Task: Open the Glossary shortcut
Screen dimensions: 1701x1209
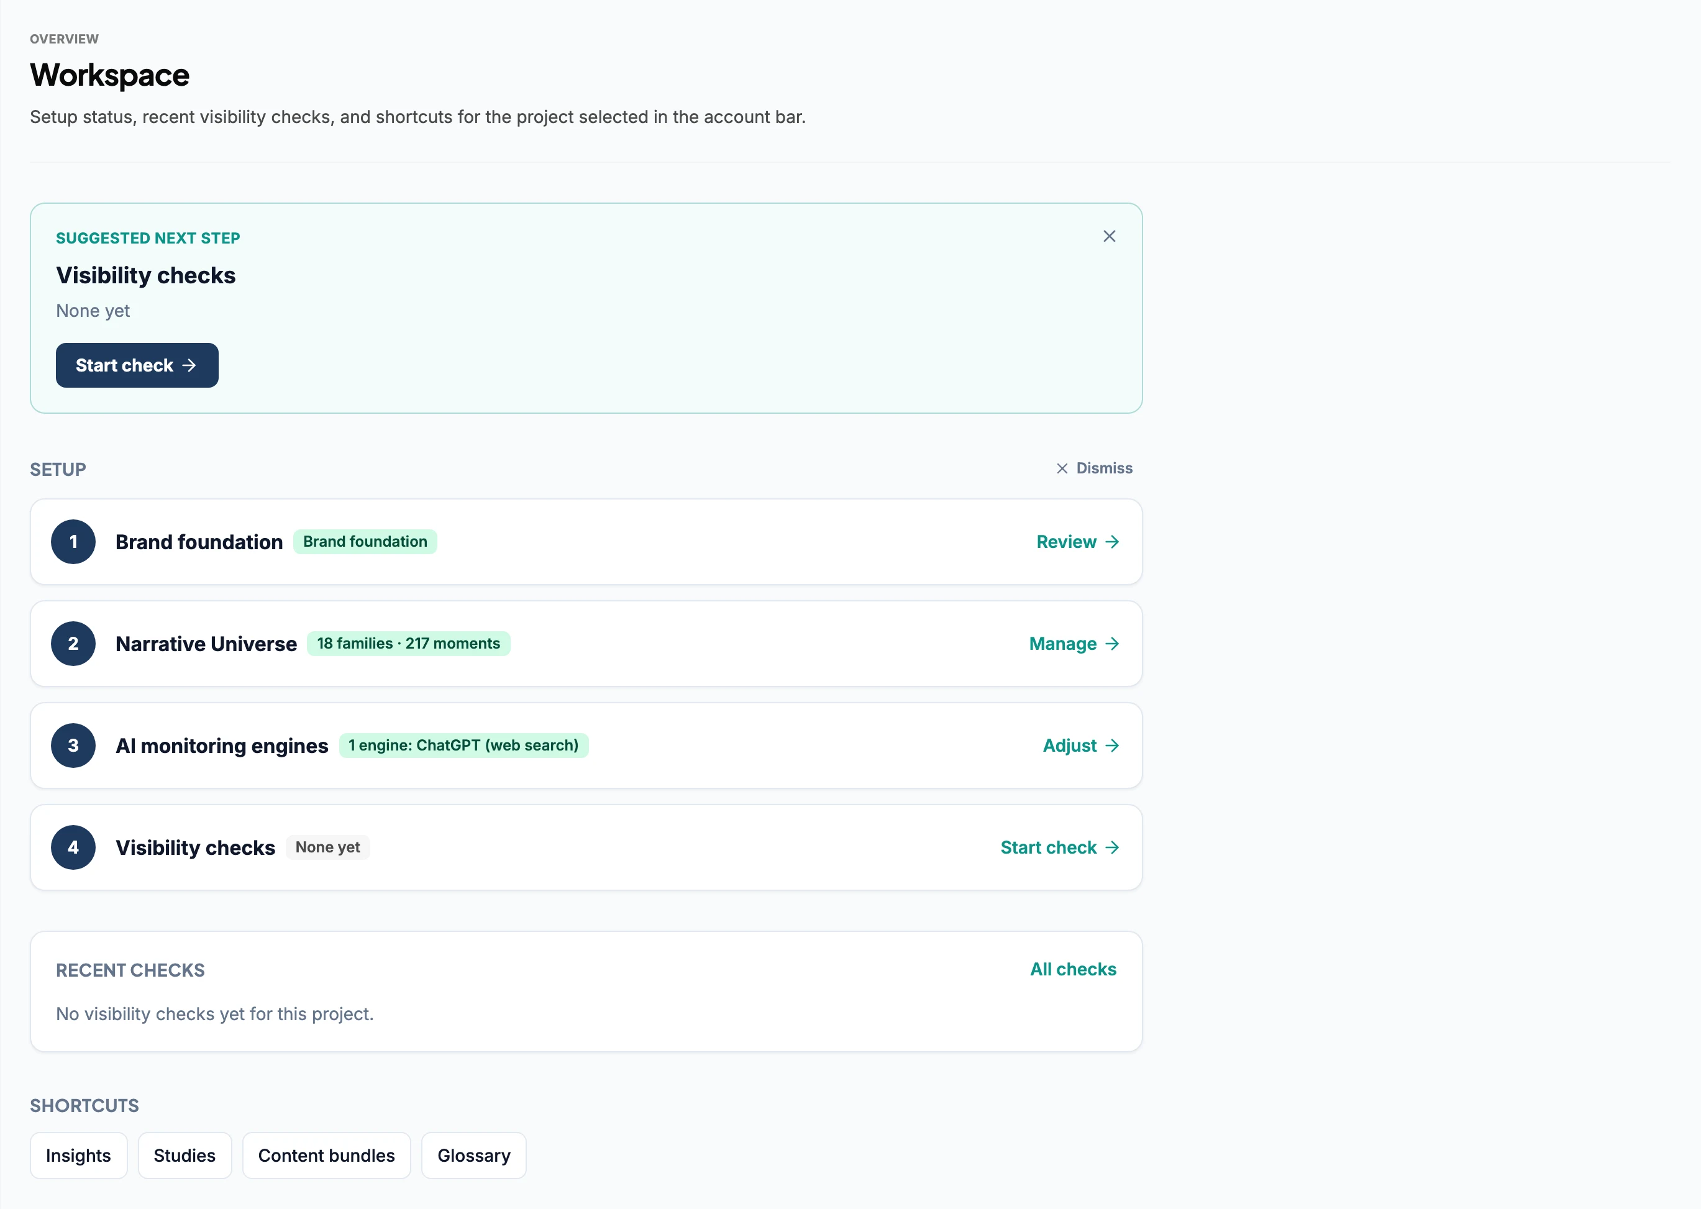Action: tap(473, 1156)
